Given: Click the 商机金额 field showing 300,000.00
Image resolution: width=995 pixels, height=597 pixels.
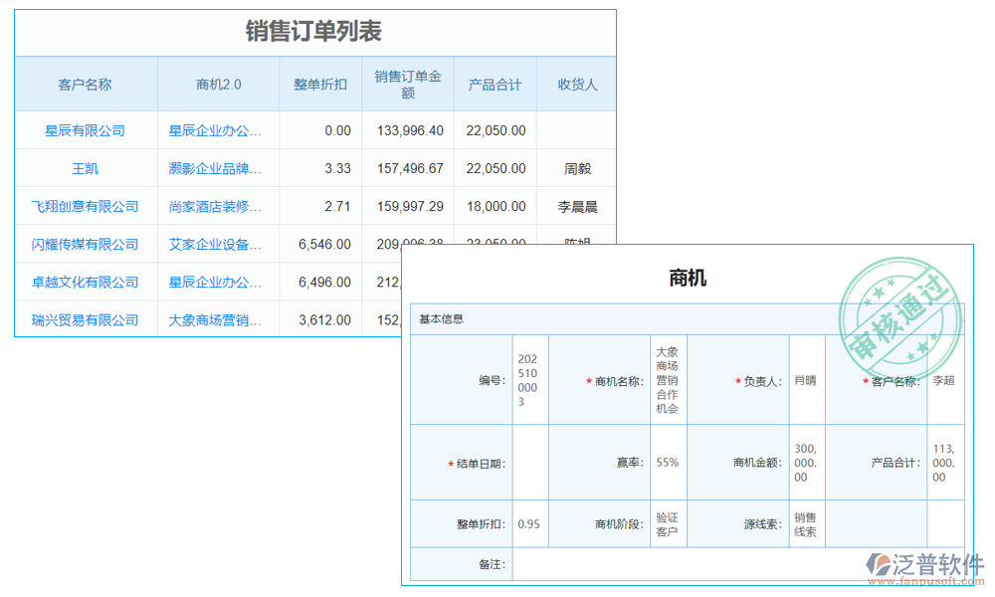Looking at the screenshot, I should (x=806, y=462).
